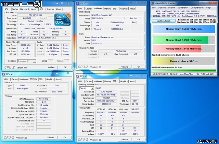Open Mainboard tab in top-left CPU-Z window
This screenshot has width=219, height=144.
[x=24, y=9]
